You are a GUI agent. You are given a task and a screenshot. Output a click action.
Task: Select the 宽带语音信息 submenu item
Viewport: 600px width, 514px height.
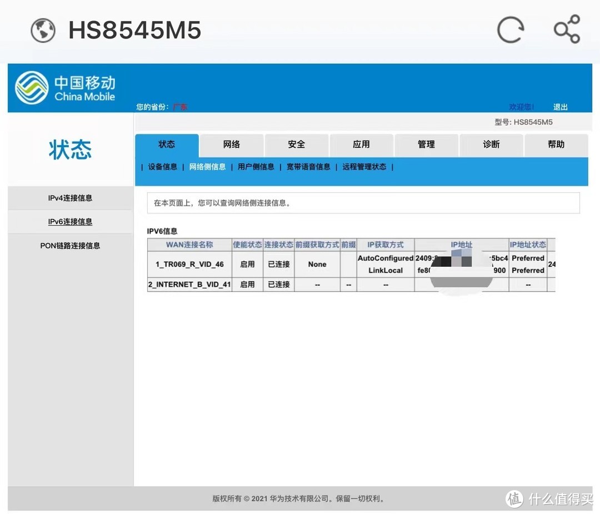pyautogui.click(x=308, y=167)
